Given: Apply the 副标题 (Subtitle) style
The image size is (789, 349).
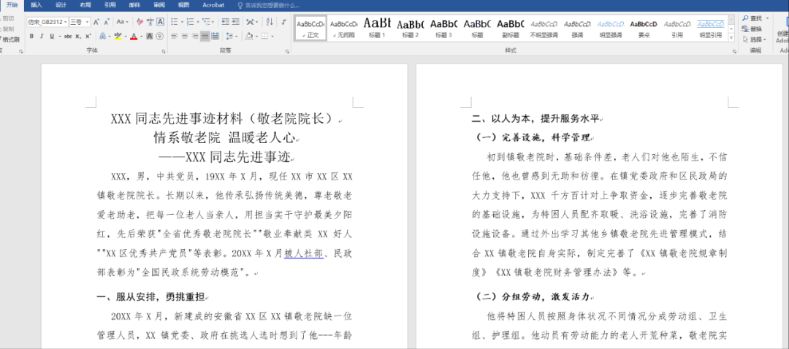Looking at the screenshot, I should [510, 28].
